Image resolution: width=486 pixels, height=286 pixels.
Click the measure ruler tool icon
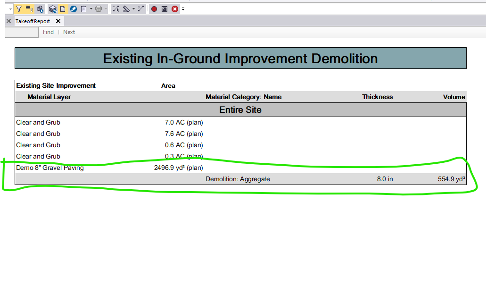coord(126,8)
